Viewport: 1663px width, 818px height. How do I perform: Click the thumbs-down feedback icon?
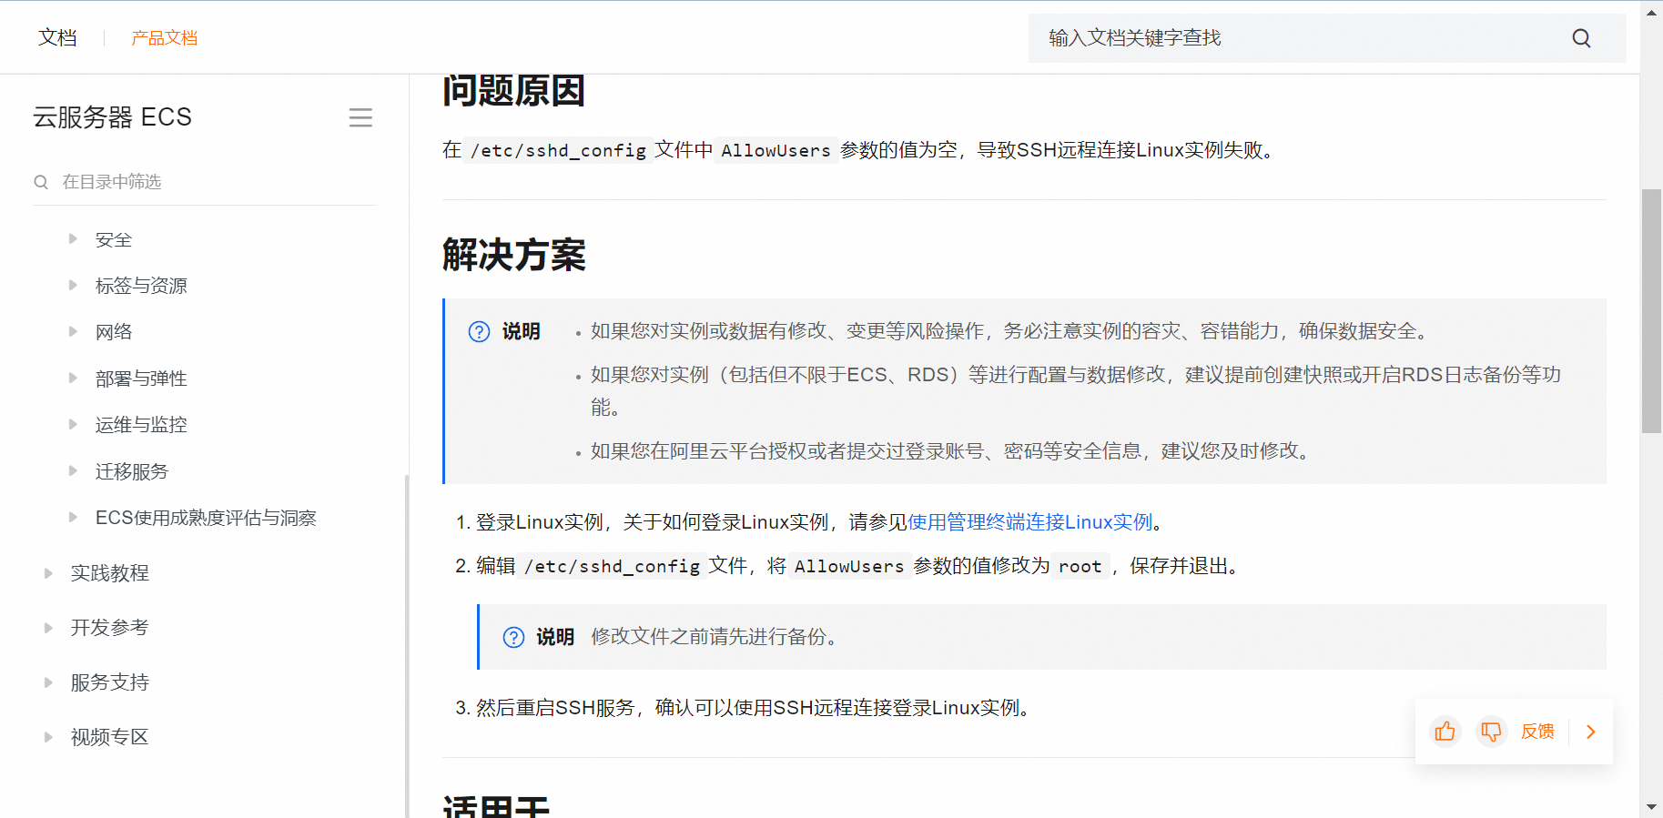pyautogui.click(x=1491, y=732)
